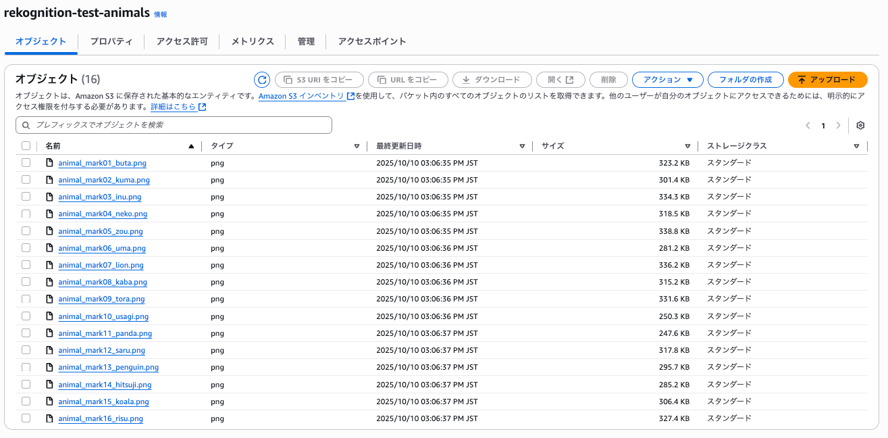
Task: Click the タイプ column sort arrow
Action: tap(357, 146)
